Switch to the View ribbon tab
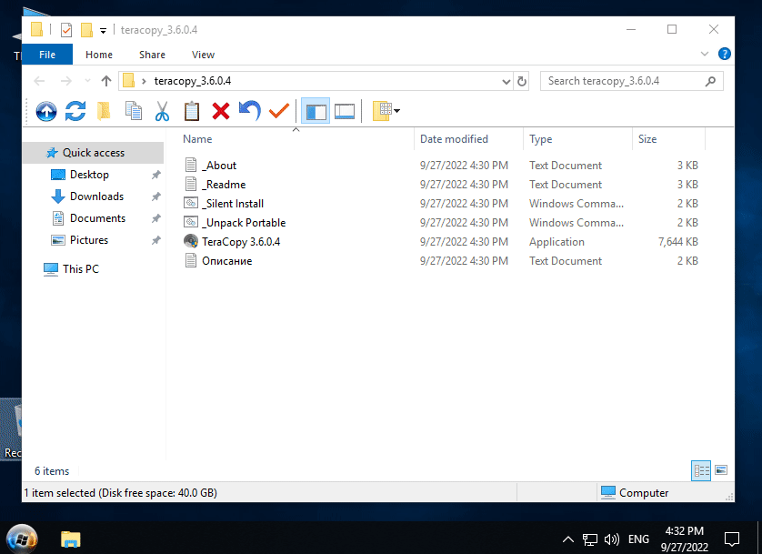 (x=203, y=55)
